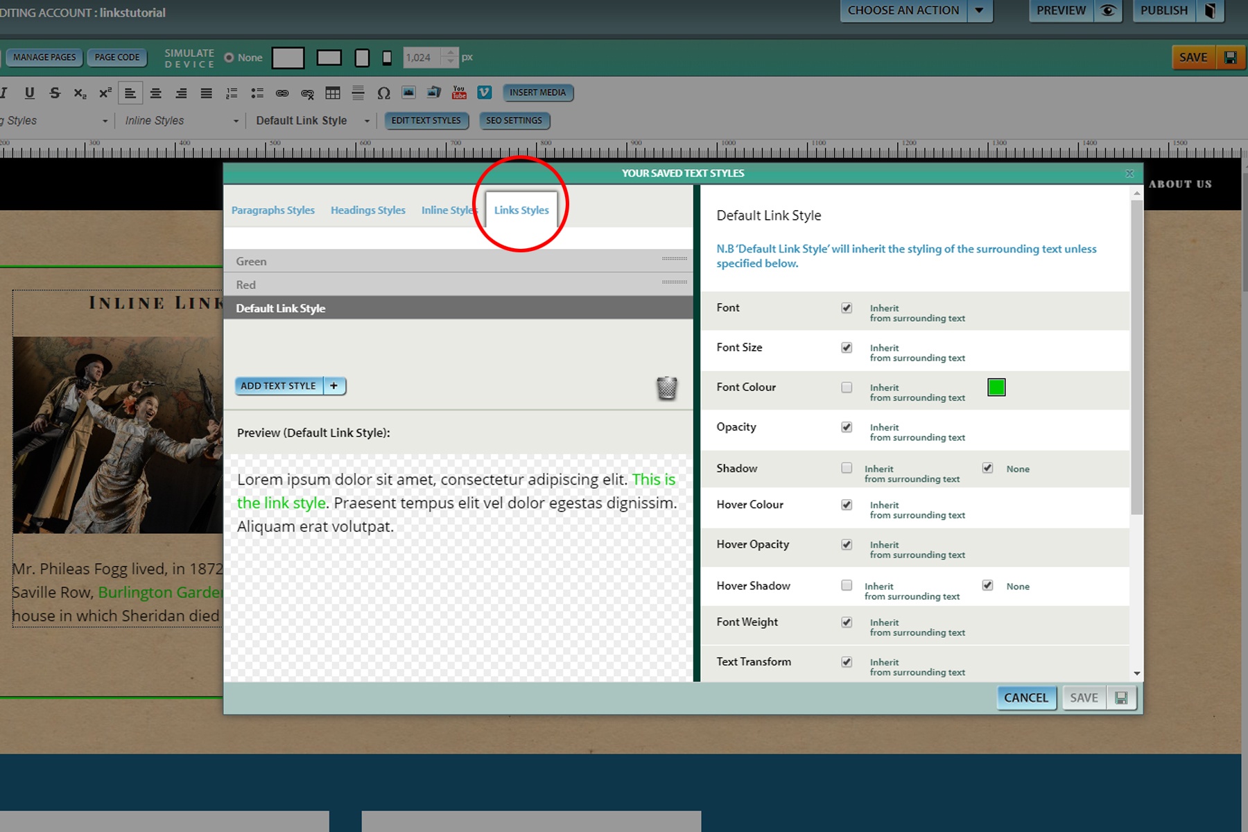Insert bulleted list
The image size is (1248, 832).
[x=257, y=93]
